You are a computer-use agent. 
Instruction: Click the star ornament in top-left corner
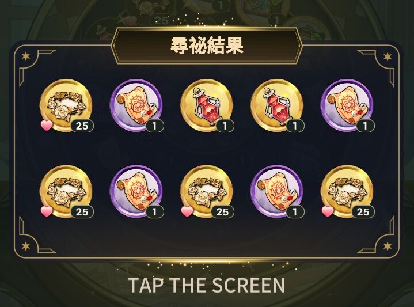click(26, 56)
